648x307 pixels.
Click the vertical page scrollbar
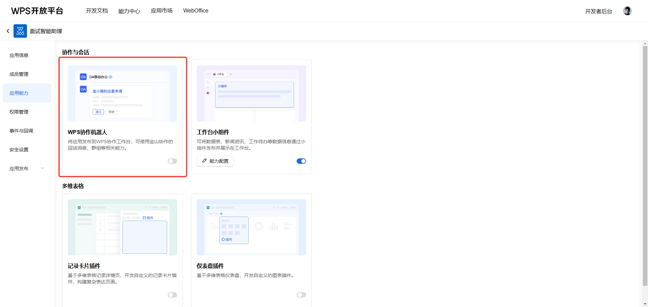[645, 166]
